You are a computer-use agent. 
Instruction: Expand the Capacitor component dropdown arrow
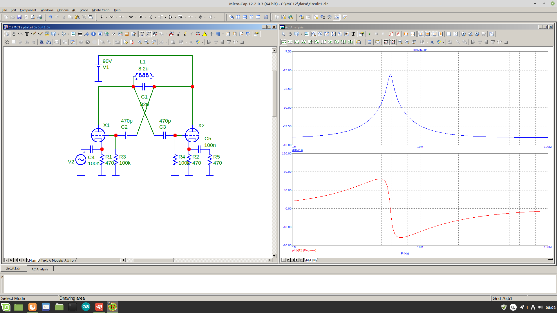(x=126, y=17)
